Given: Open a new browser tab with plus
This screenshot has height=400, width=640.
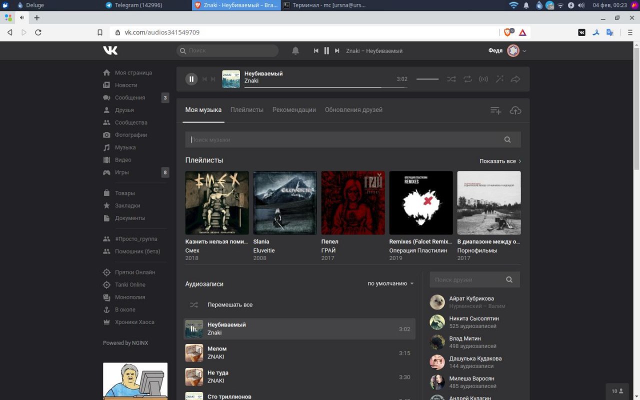Looking at the screenshot, I should pyautogui.click(x=37, y=17).
